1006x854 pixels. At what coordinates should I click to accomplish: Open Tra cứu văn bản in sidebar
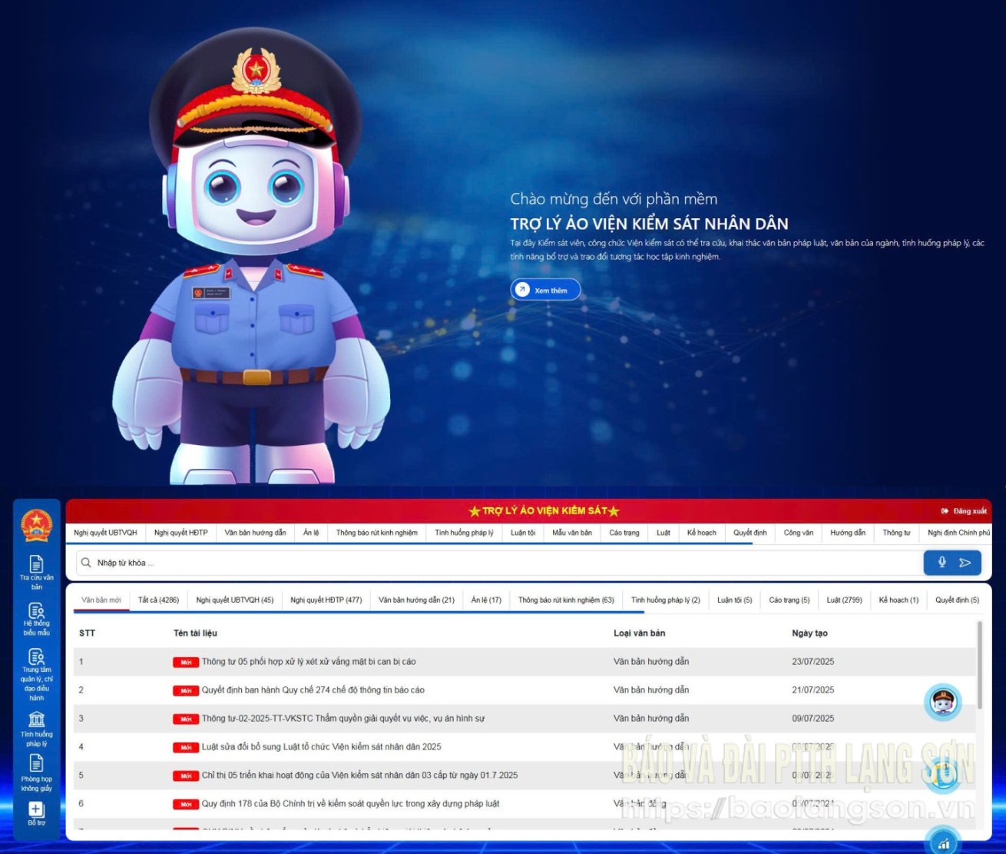tap(36, 573)
